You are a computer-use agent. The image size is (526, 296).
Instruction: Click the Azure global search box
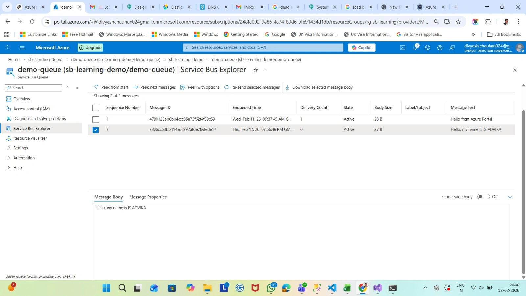pyautogui.click(x=263, y=47)
